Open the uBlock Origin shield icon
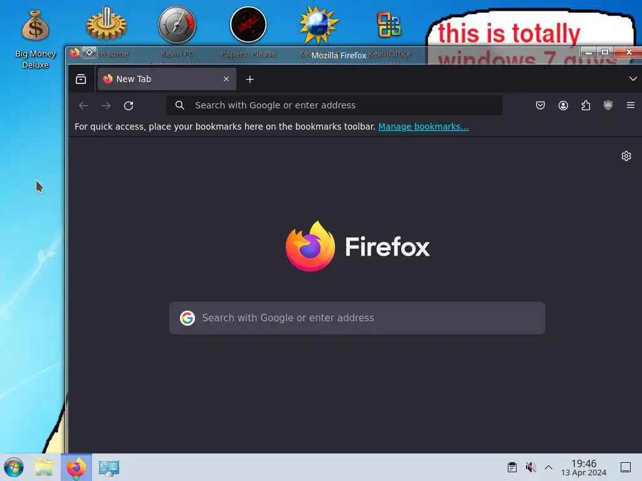The height and width of the screenshot is (481, 642). 608,105
